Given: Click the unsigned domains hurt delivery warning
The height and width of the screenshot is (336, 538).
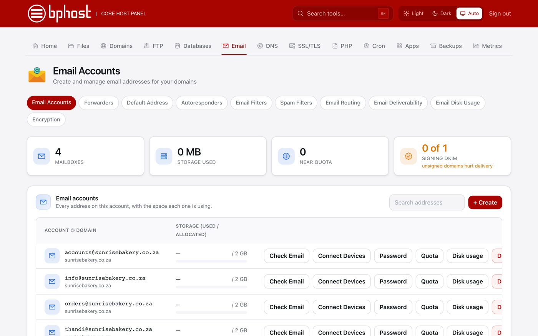Looking at the screenshot, I should [x=457, y=166].
